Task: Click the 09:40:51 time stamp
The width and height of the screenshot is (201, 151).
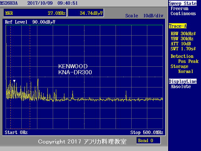Action: click(68, 3)
